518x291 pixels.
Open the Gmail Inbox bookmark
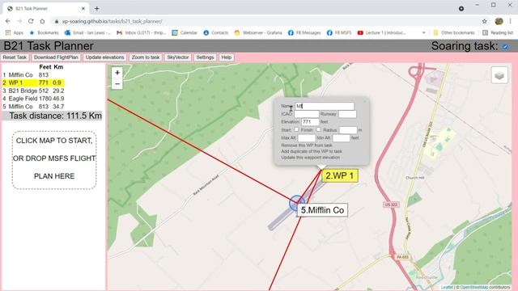(x=142, y=32)
